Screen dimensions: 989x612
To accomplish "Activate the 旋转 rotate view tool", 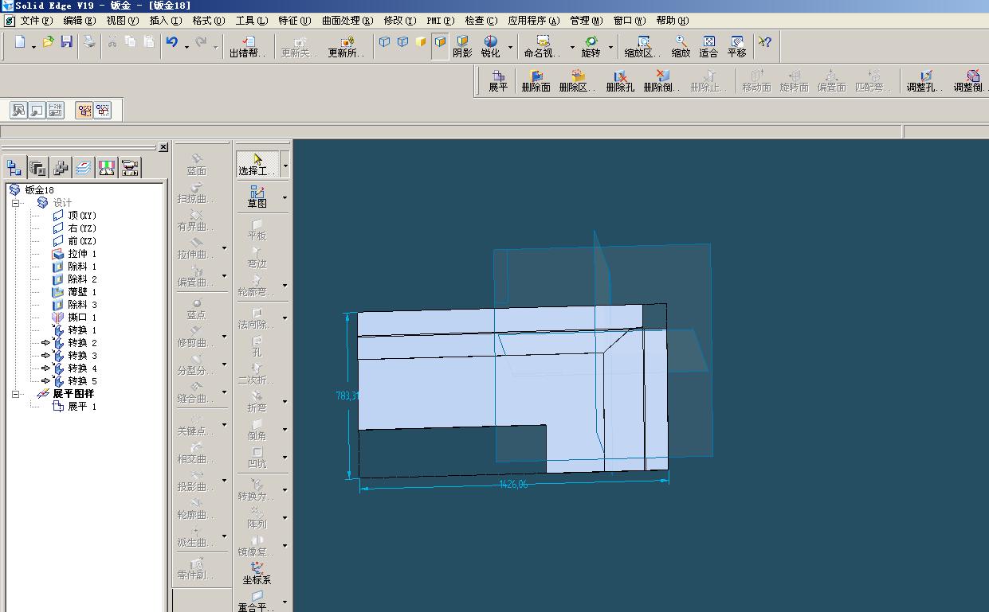I will pyautogui.click(x=591, y=47).
